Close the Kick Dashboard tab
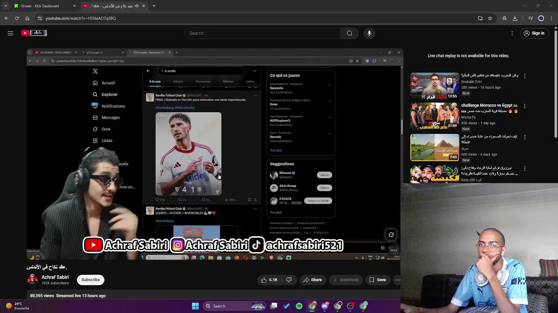Screen dimensions: 558x313 point(74,6)
